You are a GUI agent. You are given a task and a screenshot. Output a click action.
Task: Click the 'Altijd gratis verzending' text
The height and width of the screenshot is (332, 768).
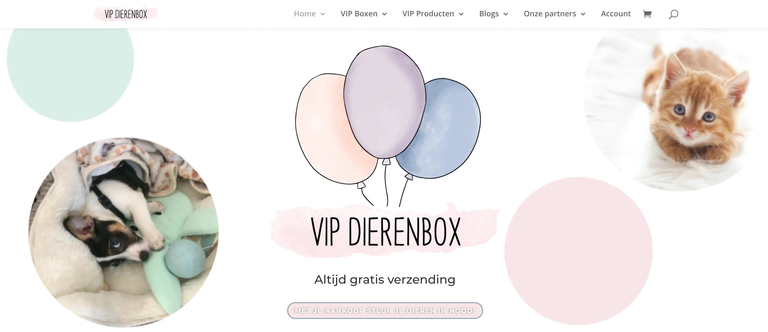[x=385, y=280]
